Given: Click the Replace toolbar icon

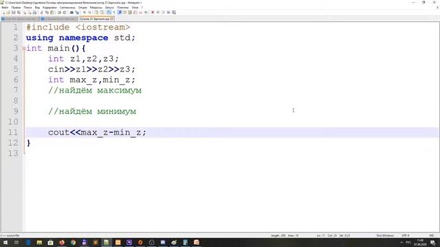Looking at the screenshot, I should (x=77, y=12).
